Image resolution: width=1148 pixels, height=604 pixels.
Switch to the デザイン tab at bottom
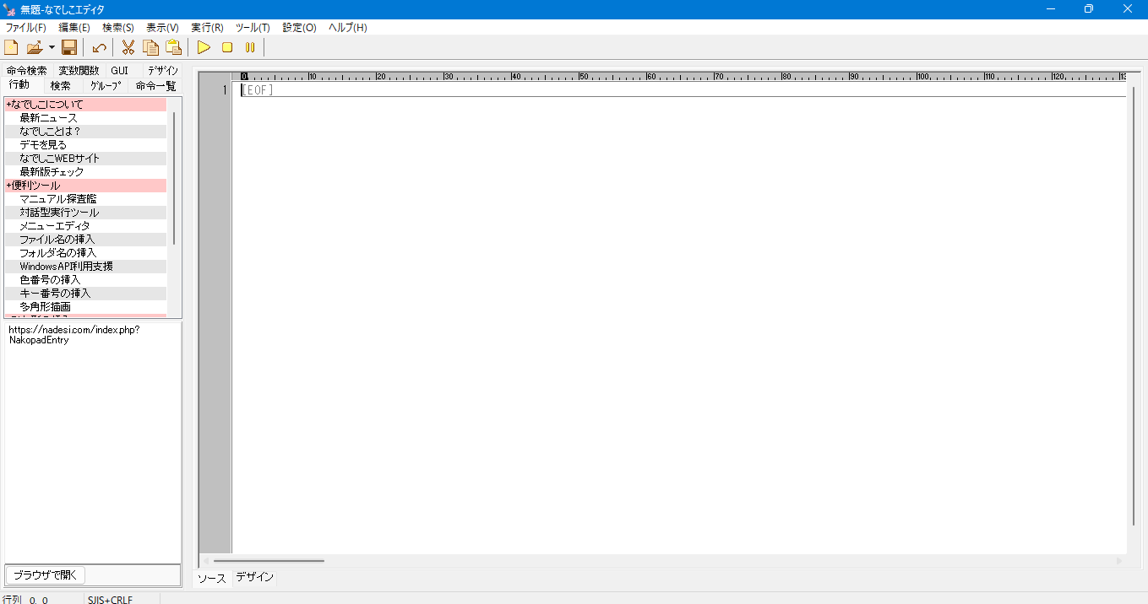254,578
